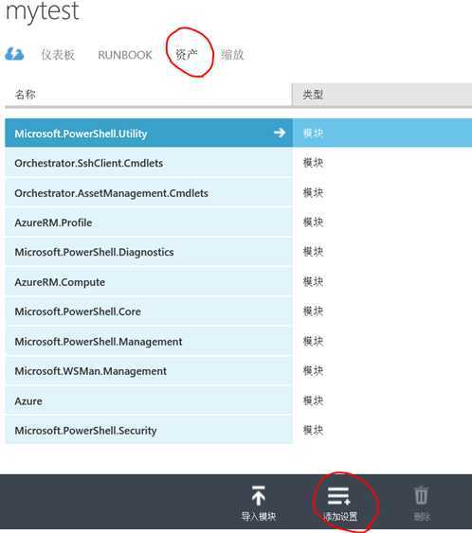Click 模块 type cell for Microsoft.PowerShell.Core
The width and height of the screenshot is (472, 533).
313,311
